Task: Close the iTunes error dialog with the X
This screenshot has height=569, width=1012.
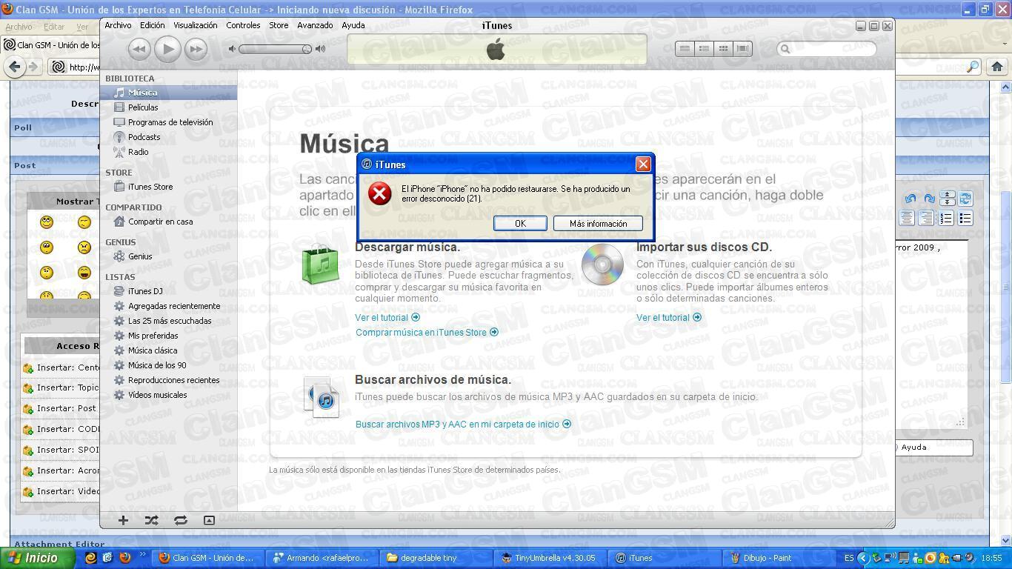Action: coord(643,164)
